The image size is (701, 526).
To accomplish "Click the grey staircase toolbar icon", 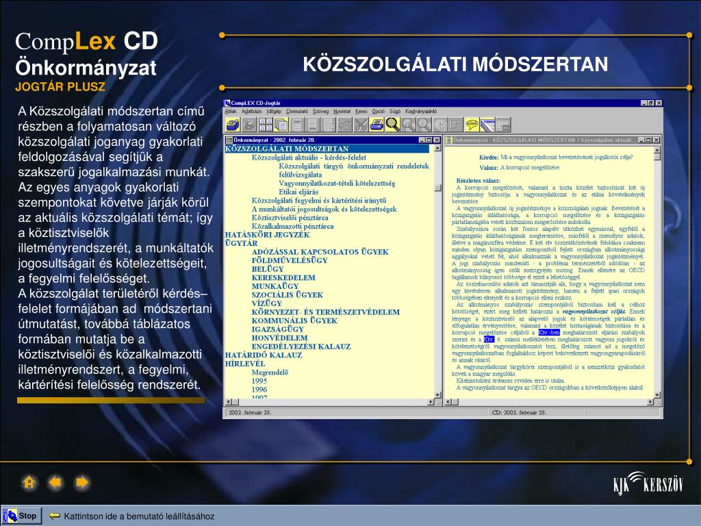I will pos(456,125).
